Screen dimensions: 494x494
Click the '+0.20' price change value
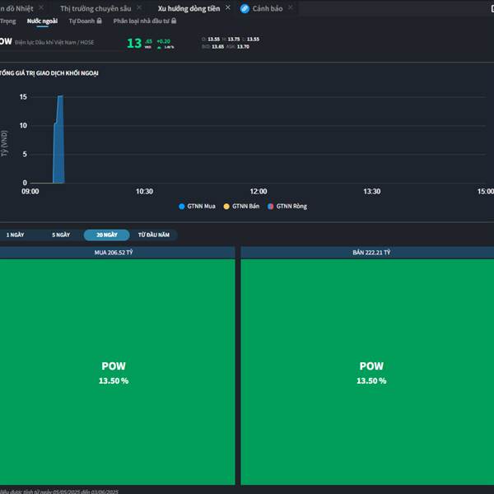point(164,41)
